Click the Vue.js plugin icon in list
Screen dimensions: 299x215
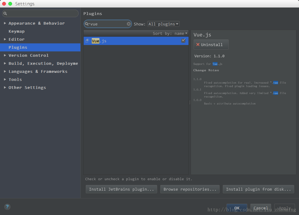point(87,41)
